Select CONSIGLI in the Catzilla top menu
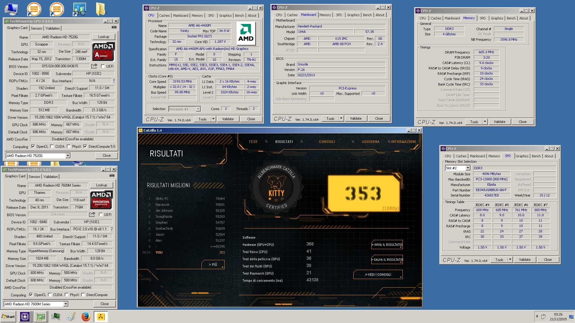 click(327, 142)
